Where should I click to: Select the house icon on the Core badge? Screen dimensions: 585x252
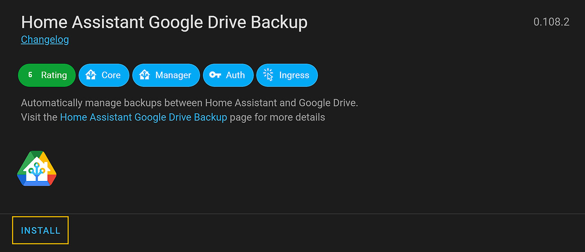pos(91,75)
